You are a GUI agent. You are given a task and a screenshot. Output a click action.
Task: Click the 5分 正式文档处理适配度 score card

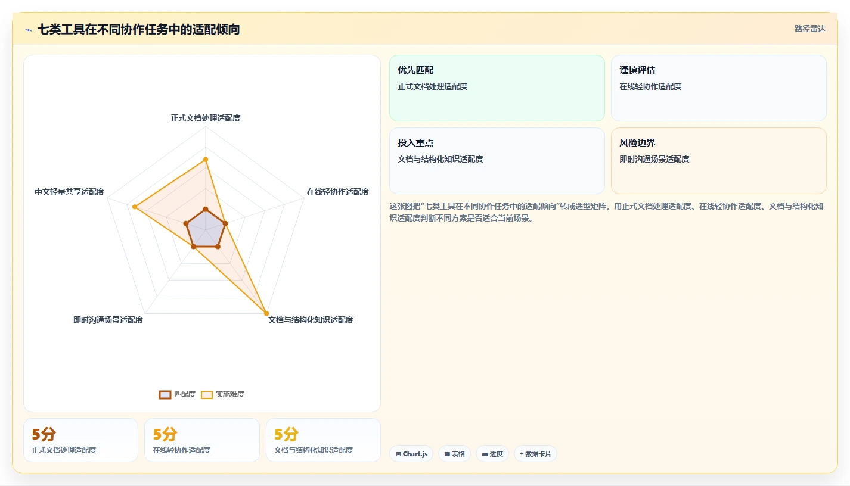pos(80,440)
